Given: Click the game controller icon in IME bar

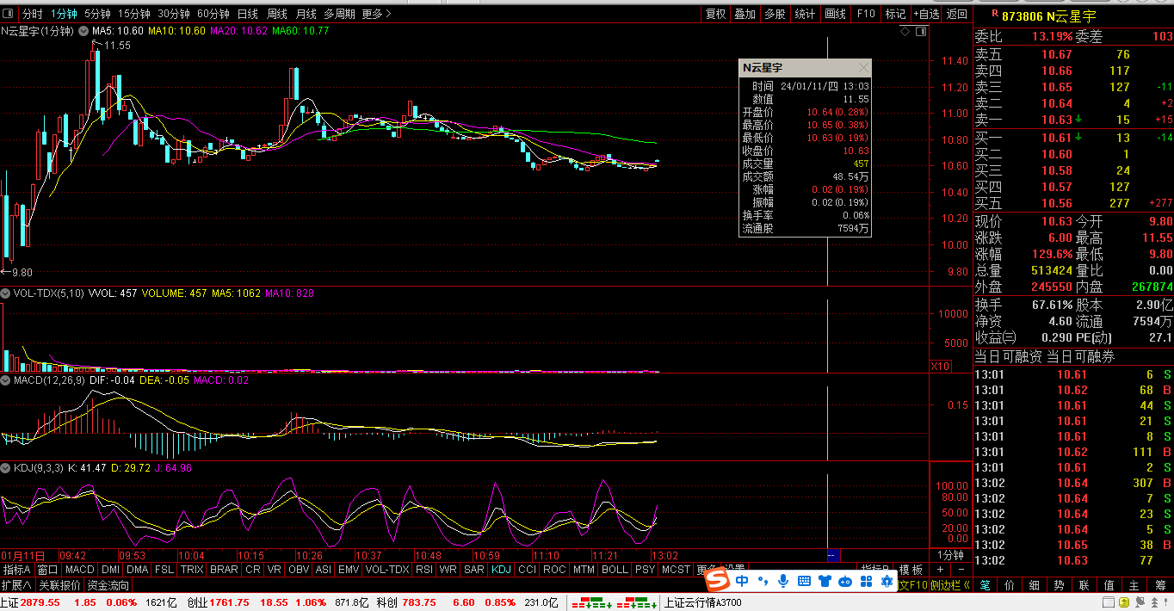Looking at the screenshot, I should [846, 581].
